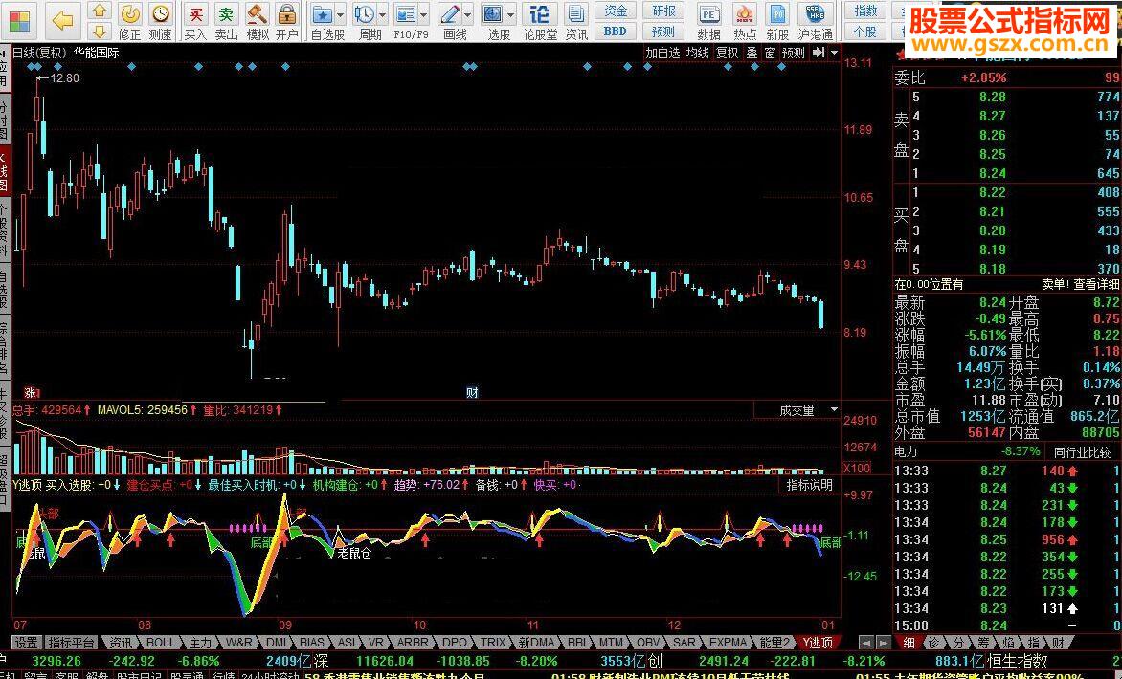Screen dimensions: 1122x679
Task: Collapse side panel with arrow-bar icon
Action: tap(819, 53)
